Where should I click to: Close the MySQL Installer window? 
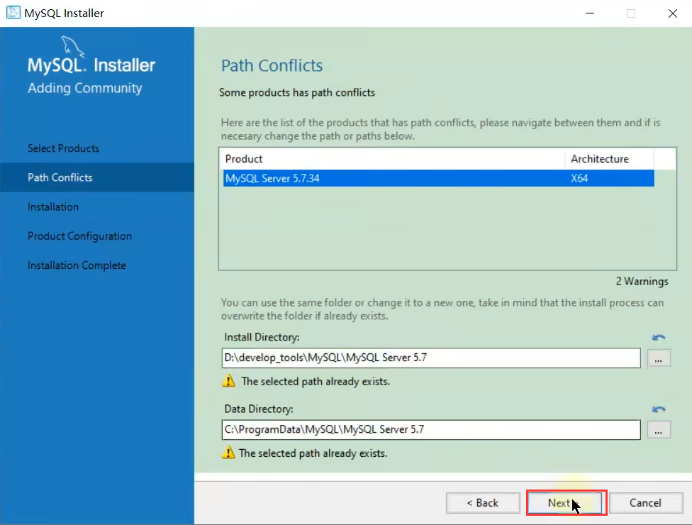pyautogui.click(x=672, y=13)
